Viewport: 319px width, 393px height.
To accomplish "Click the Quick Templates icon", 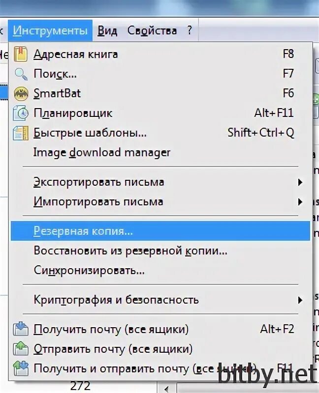I will click(21, 133).
